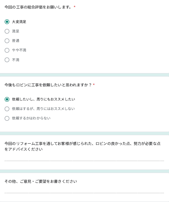169x202 pixels.
Task: Click the 不満 option label text
Action: [15, 60]
